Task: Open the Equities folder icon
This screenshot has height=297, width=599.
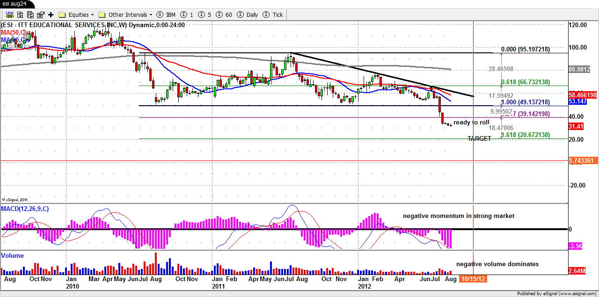Action: point(62,14)
